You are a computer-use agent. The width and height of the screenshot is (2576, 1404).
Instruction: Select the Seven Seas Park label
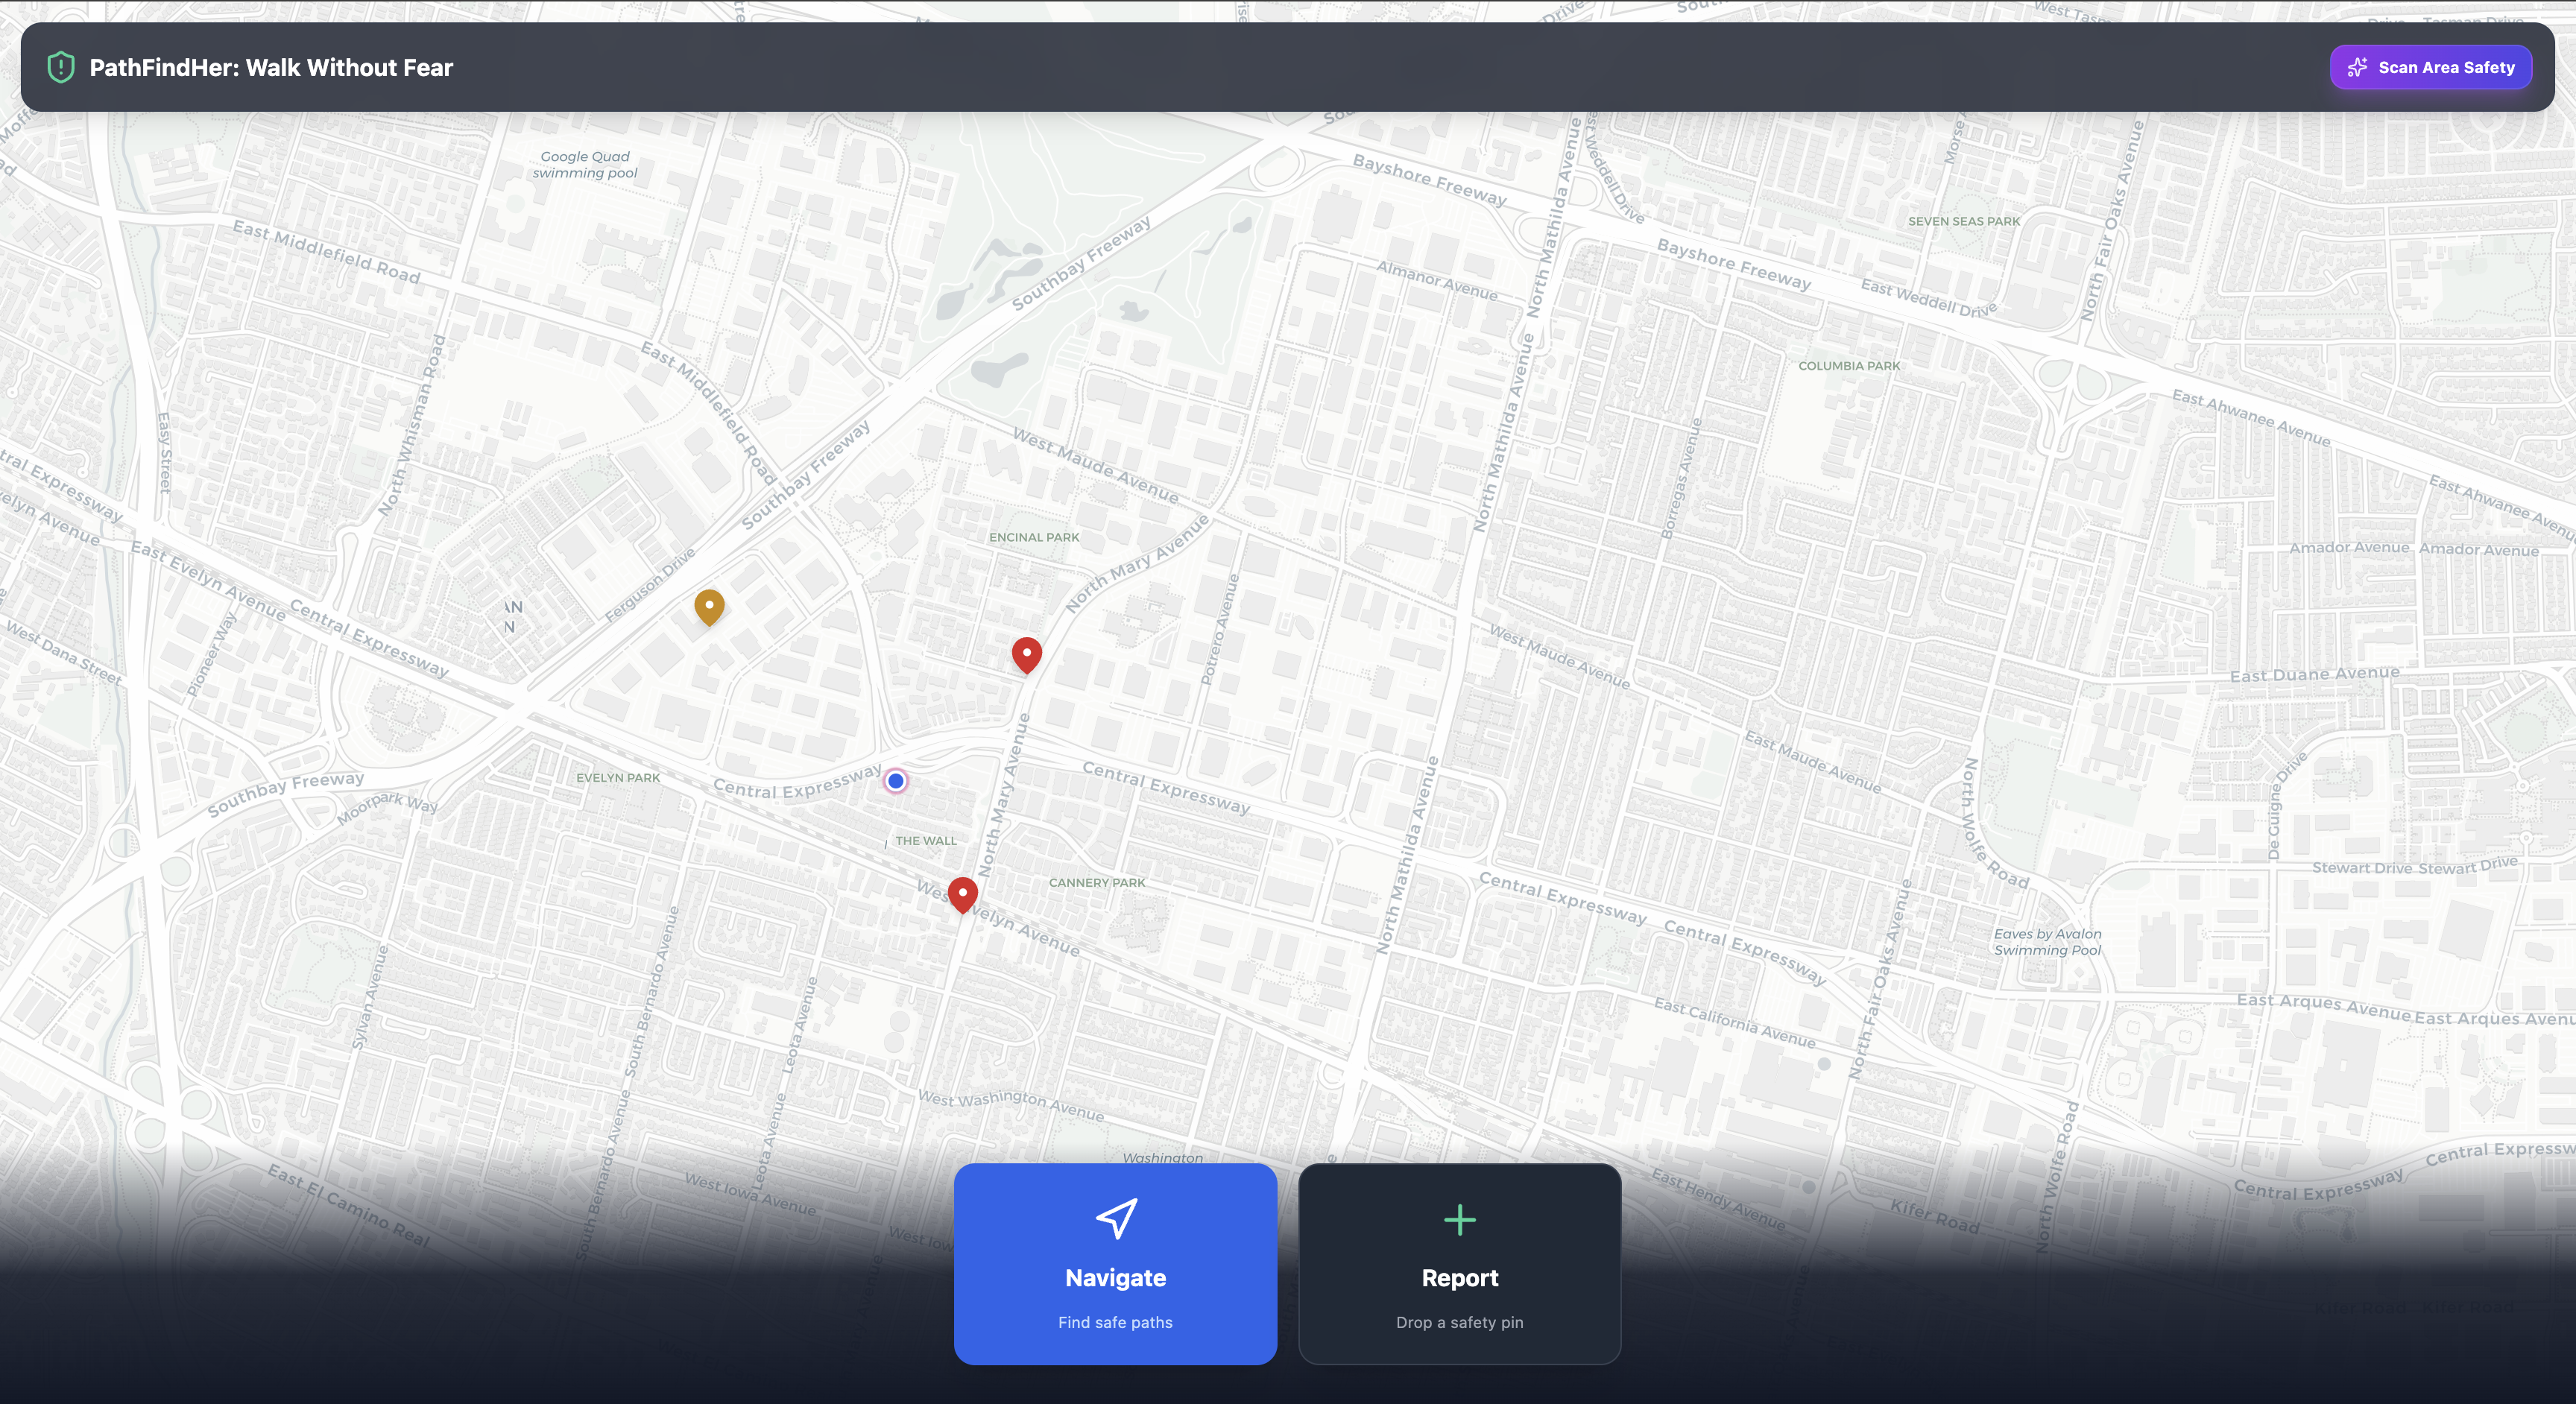click(x=1963, y=221)
